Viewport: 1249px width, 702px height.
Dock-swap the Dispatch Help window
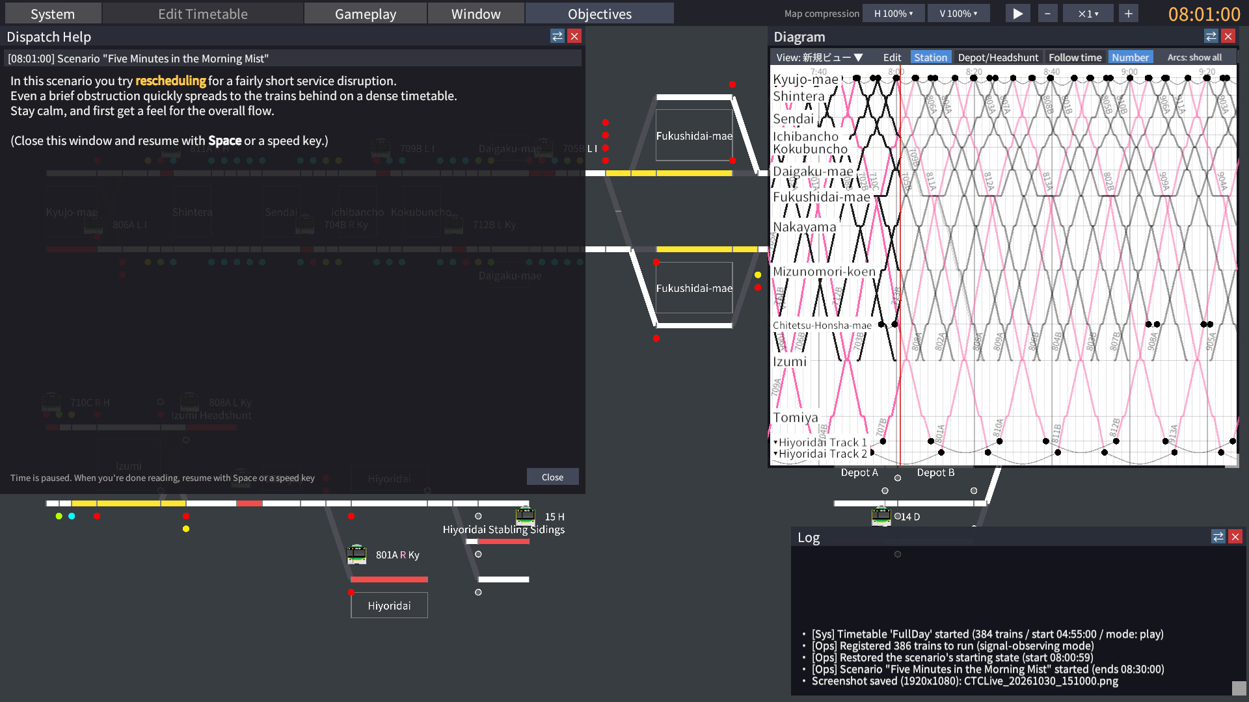(x=557, y=36)
